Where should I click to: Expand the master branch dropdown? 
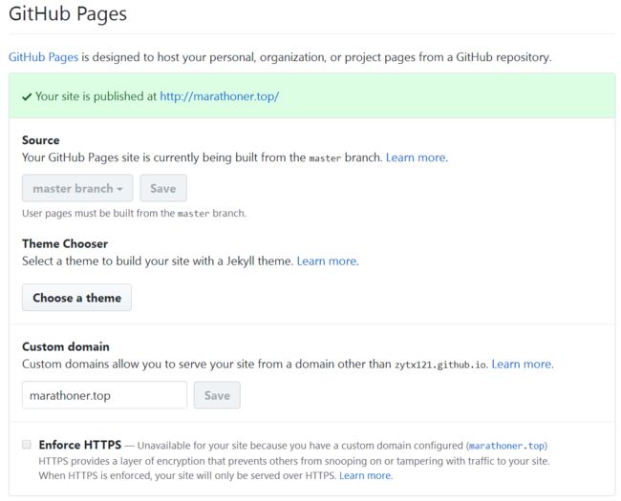click(x=77, y=188)
